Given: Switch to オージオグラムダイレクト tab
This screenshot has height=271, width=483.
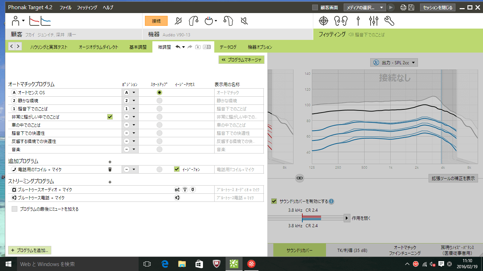Looking at the screenshot, I should 99,47.
